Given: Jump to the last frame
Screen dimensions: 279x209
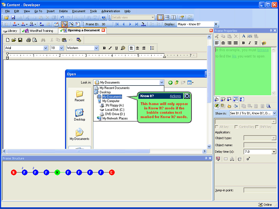Looking at the screenshot, I should [x=136, y=24].
